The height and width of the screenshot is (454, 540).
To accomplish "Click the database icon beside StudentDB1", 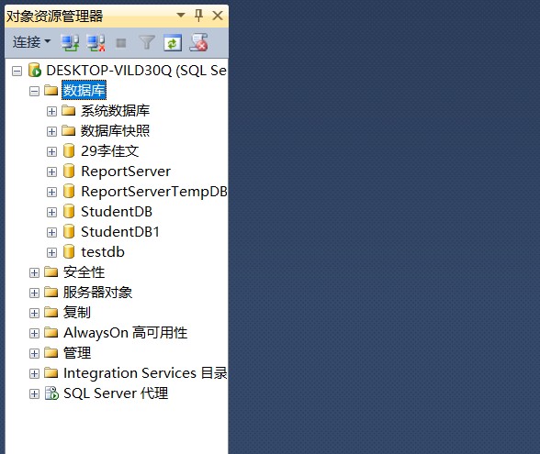I will pyautogui.click(x=69, y=231).
